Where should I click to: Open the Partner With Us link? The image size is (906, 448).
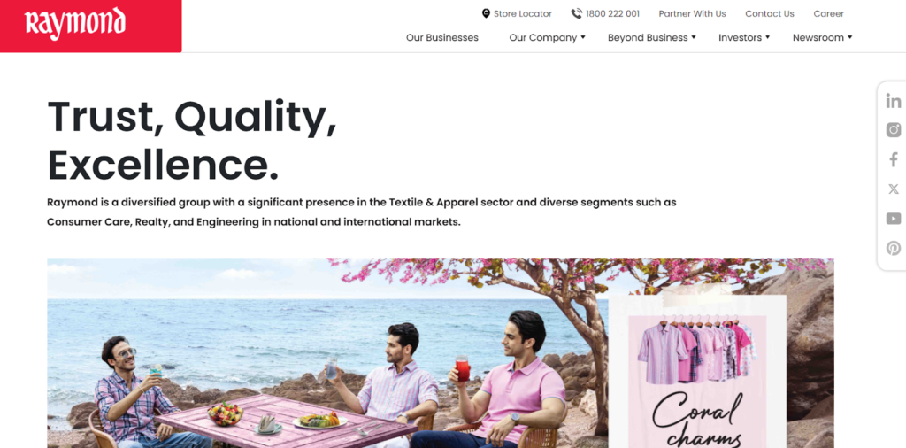click(x=692, y=13)
